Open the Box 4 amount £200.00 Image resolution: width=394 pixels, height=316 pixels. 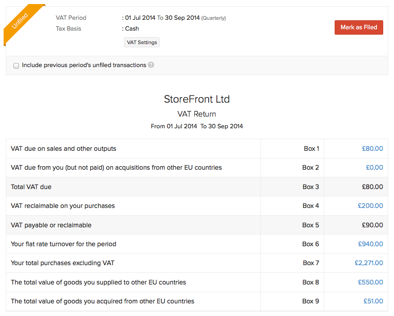[370, 206]
